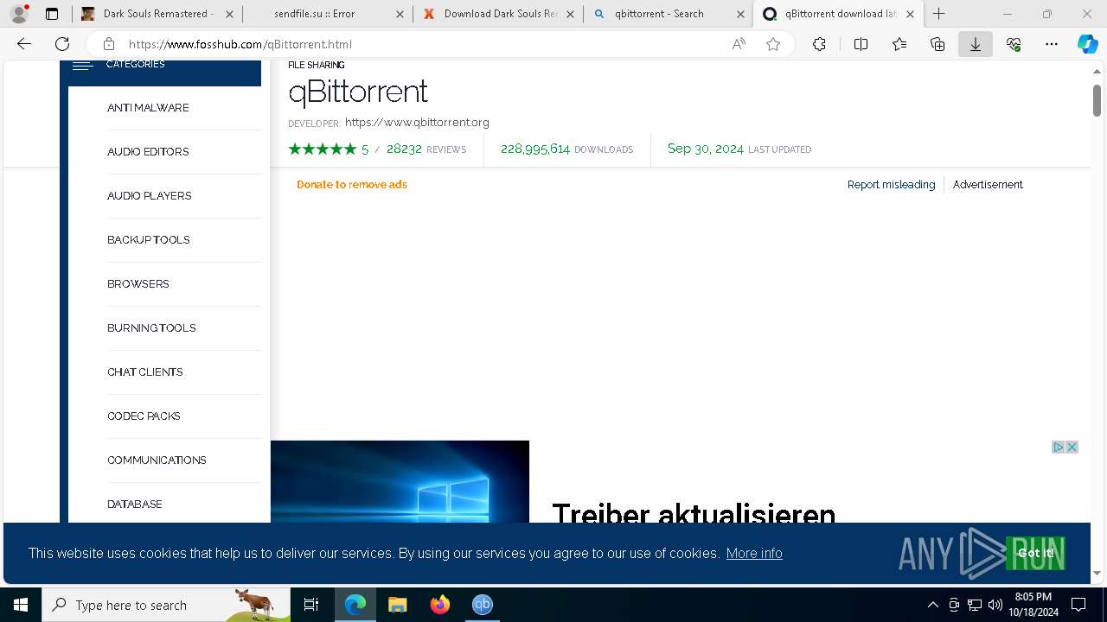Click the Windows 10 ad thumbnail
The width and height of the screenshot is (1107, 622).
coord(400,482)
